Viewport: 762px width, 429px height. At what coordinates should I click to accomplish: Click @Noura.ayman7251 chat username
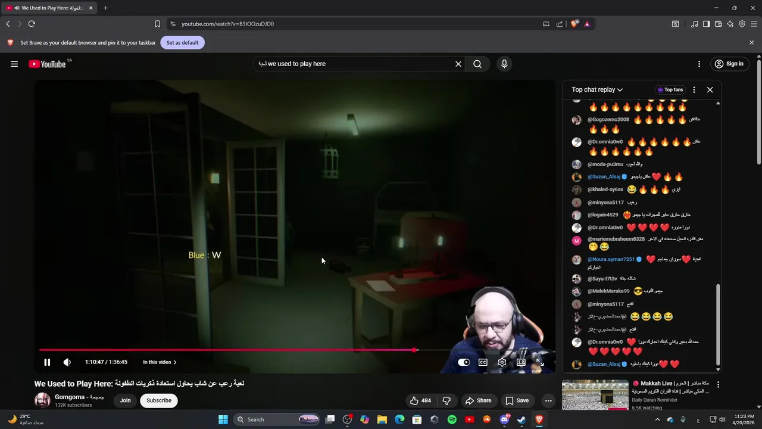[x=611, y=259]
